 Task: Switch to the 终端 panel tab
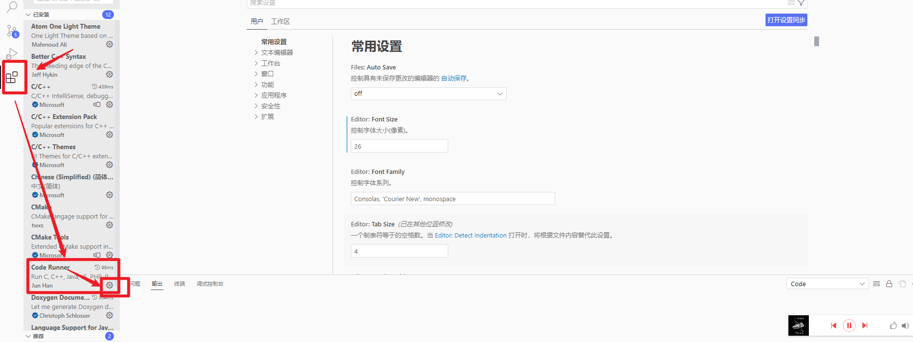(180, 284)
